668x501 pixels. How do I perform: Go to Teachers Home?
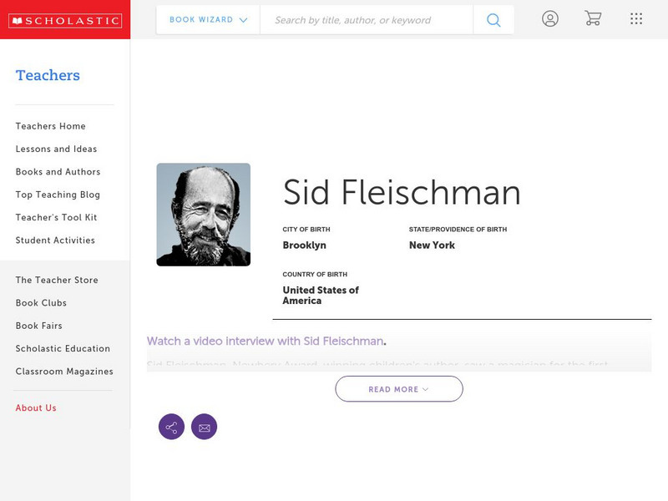coord(49,126)
